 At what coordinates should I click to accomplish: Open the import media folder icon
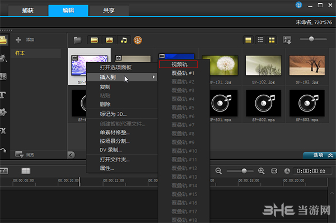pyautogui.click(x=78, y=40)
